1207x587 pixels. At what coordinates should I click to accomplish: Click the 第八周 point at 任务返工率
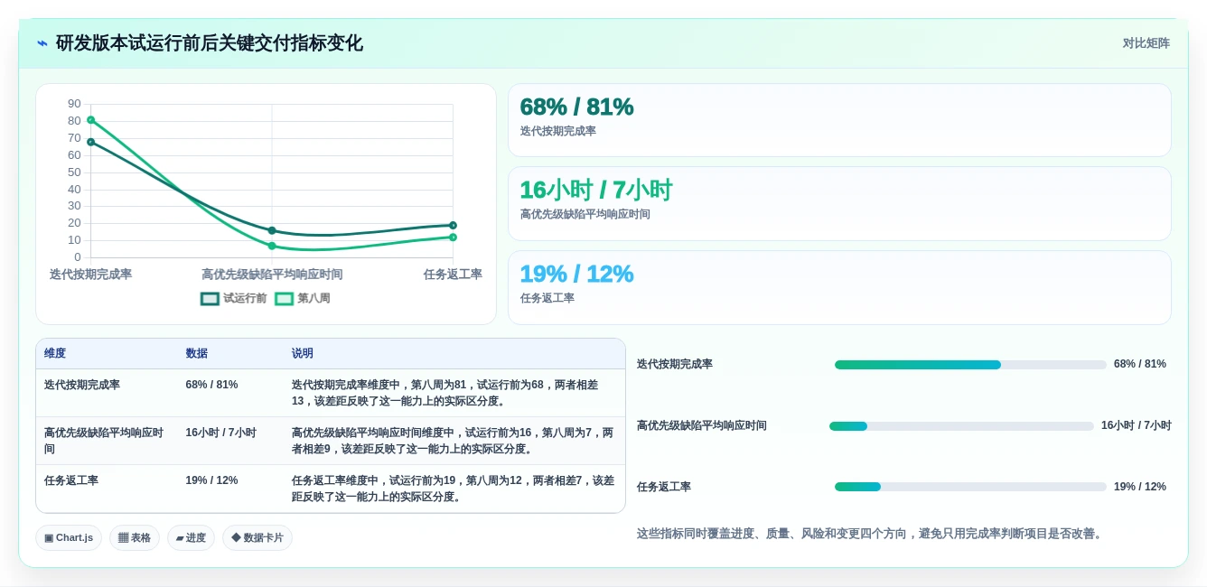pos(453,238)
